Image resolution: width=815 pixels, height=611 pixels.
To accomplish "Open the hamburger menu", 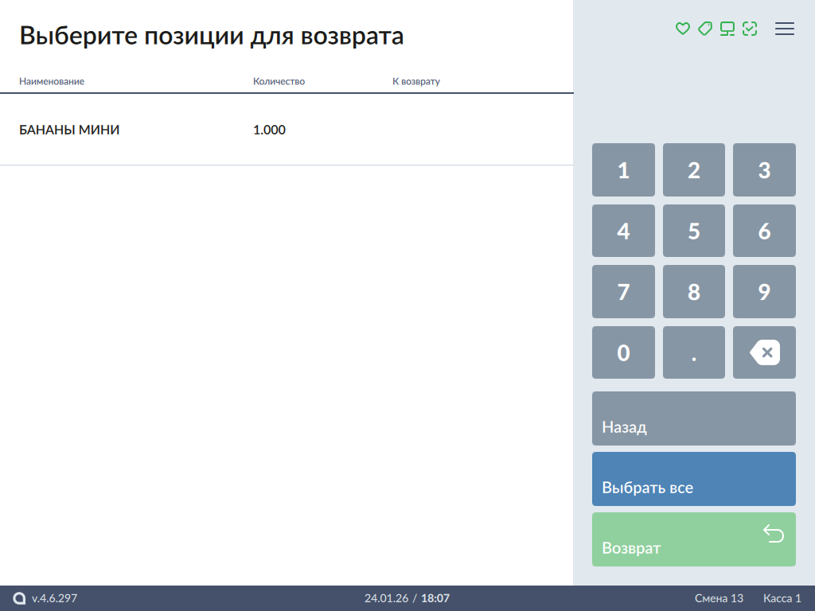I will click(785, 29).
